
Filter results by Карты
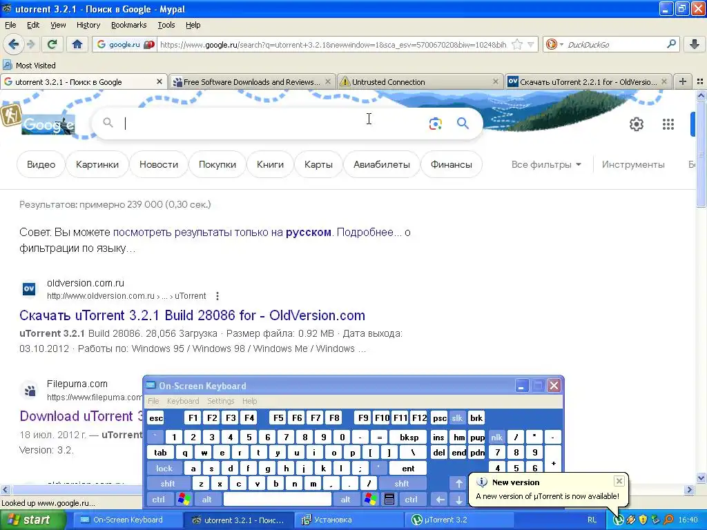318,164
